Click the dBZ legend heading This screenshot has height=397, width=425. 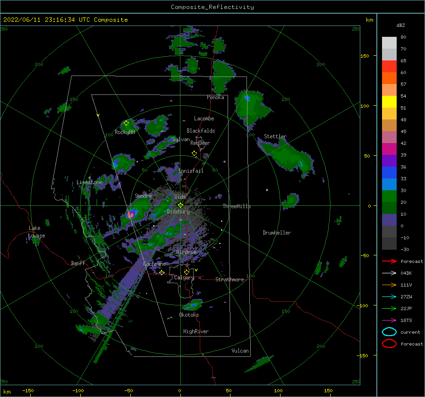tap(400, 25)
